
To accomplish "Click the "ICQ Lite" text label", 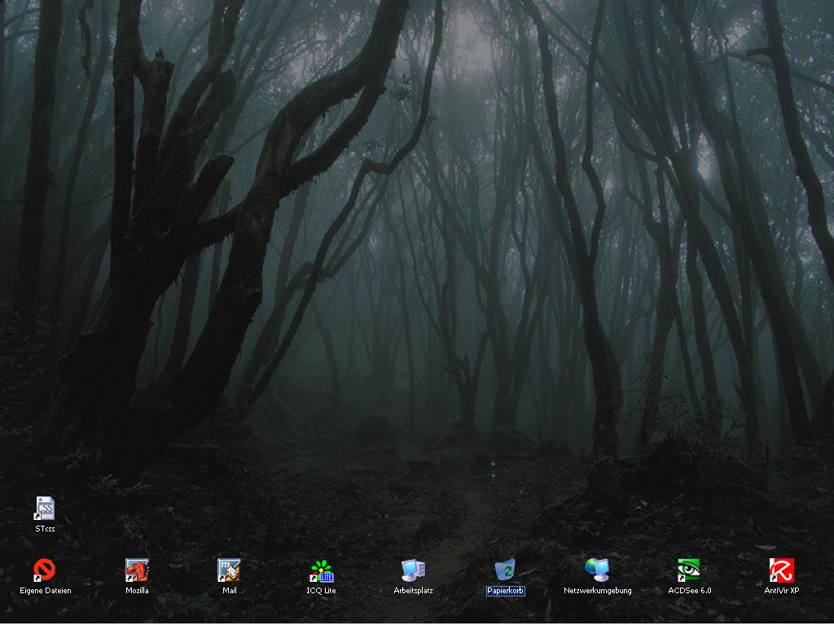I will [321, 591].
